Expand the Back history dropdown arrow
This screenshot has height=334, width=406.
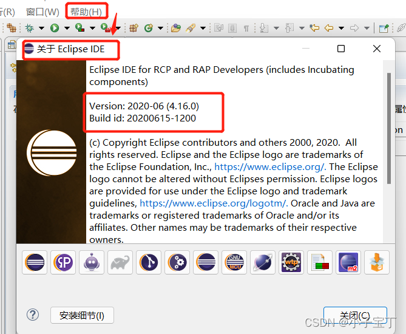[x=342, y=28]
